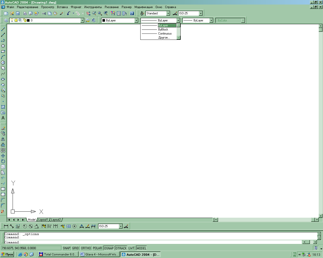Select the Rectangle draw tool
Viewport: 323px width, 258px height.
click(x=3, y=51)
